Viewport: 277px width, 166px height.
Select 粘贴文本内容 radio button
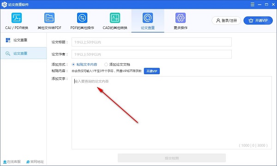pos(73,65)
